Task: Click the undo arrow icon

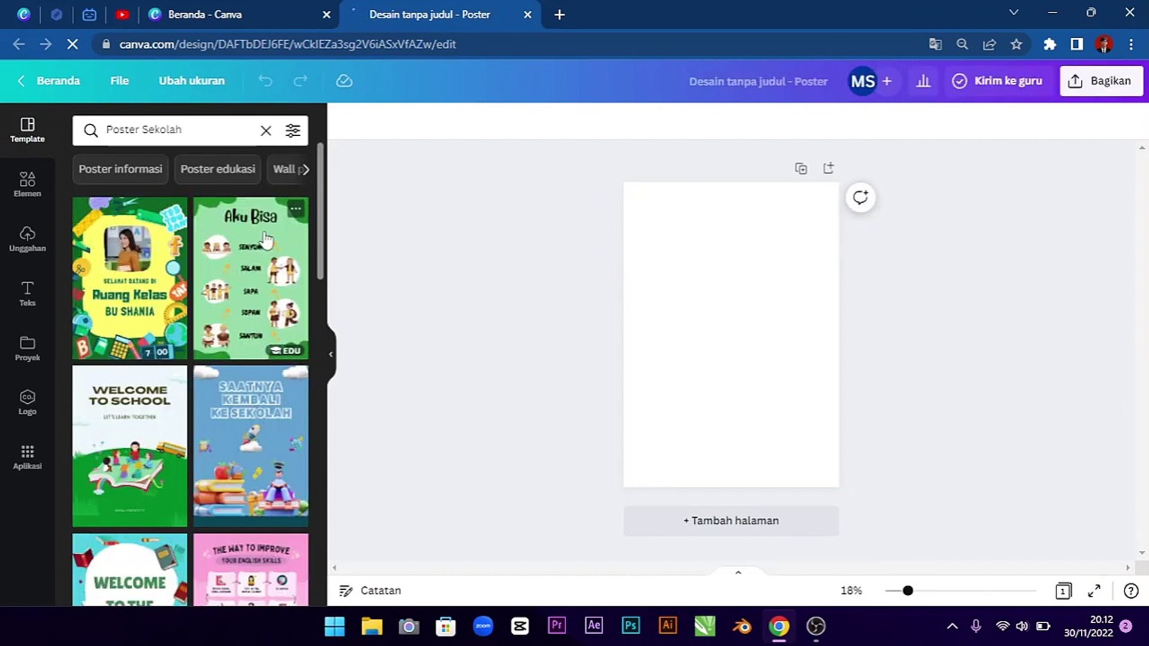Action: [266, 80]
